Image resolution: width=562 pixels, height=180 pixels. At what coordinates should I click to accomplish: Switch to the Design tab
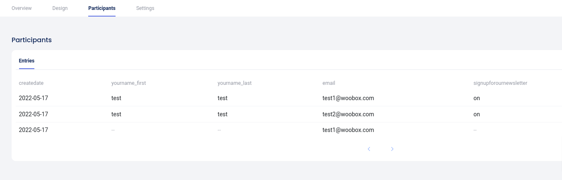60,8
